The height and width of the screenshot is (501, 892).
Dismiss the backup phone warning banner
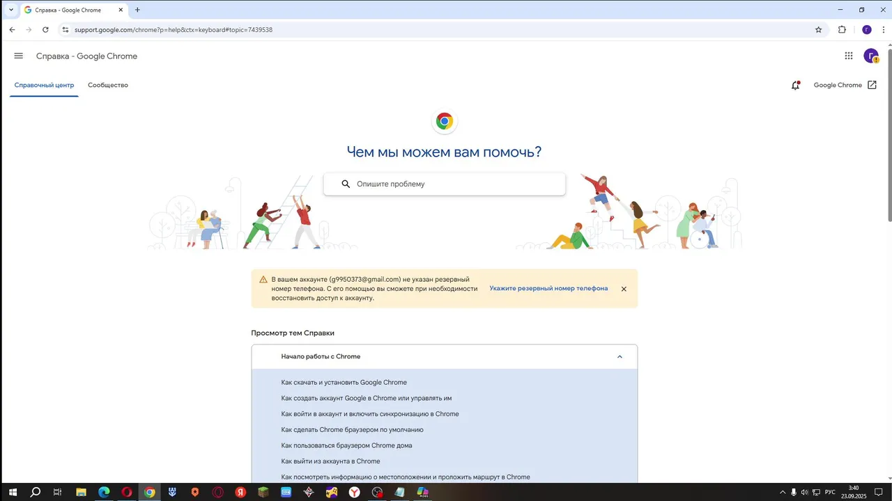pyautogui.click(x=624, y=289)
